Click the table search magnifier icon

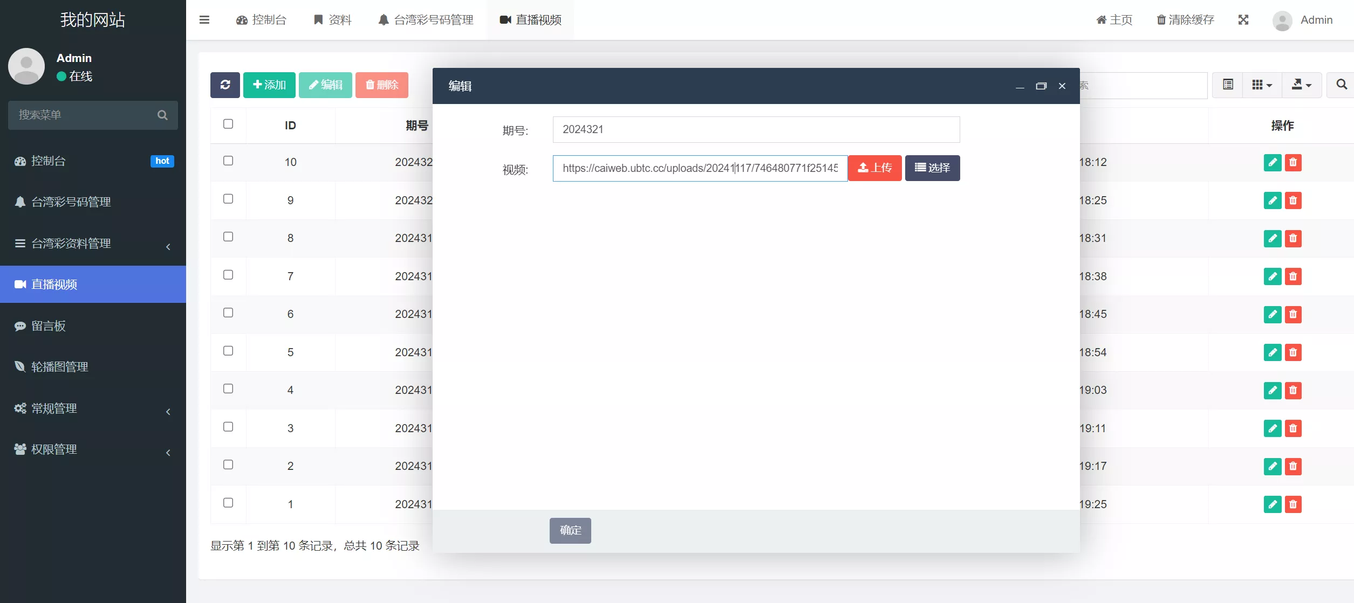click(1341, 85)
